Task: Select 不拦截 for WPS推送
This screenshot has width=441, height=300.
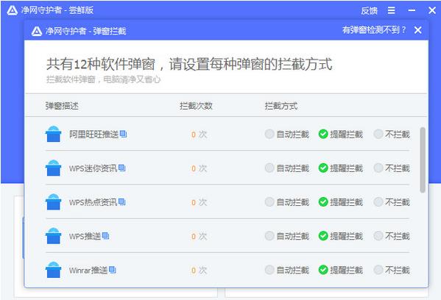Action: tap(392, 236)
